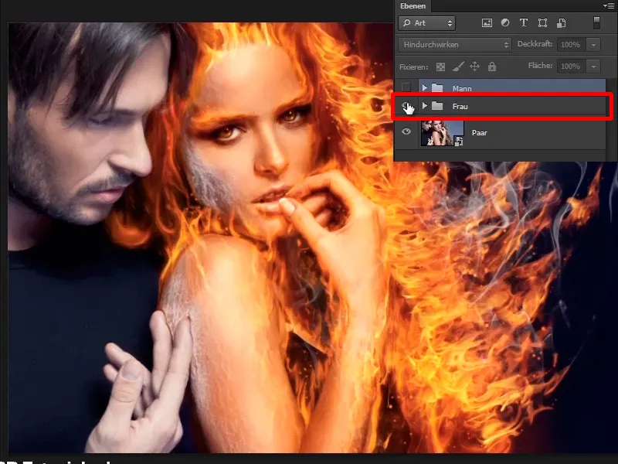Open the Deckkraft slider dropdown arrow

(593, 45)
